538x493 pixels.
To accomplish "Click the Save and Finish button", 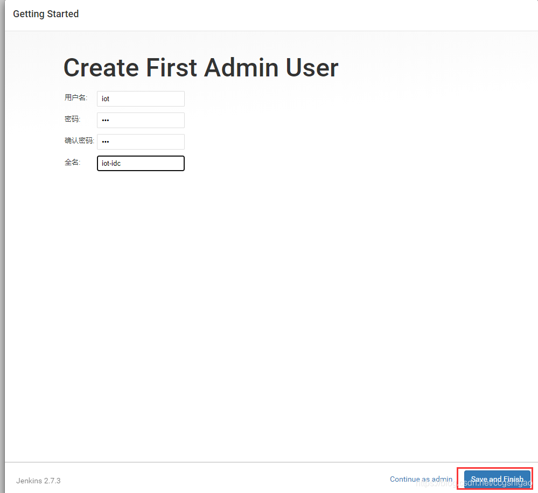I will (x=497, y=479).
